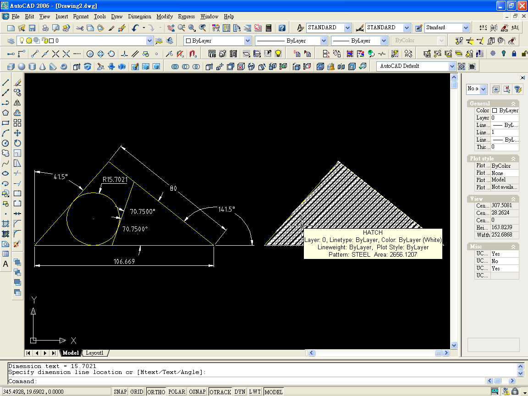Screen dimensions: 528x396
Task: Toggle OTRACK in status bar
Action: [x=220, y=391]
